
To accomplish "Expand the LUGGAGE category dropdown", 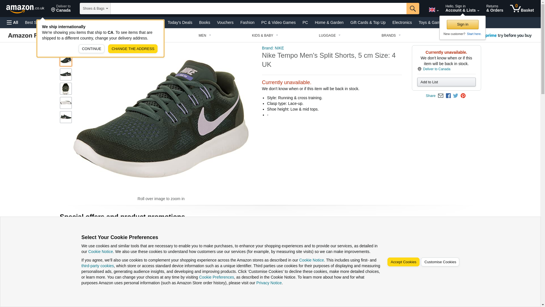I will pyautogui.click(x=329, y=36).
